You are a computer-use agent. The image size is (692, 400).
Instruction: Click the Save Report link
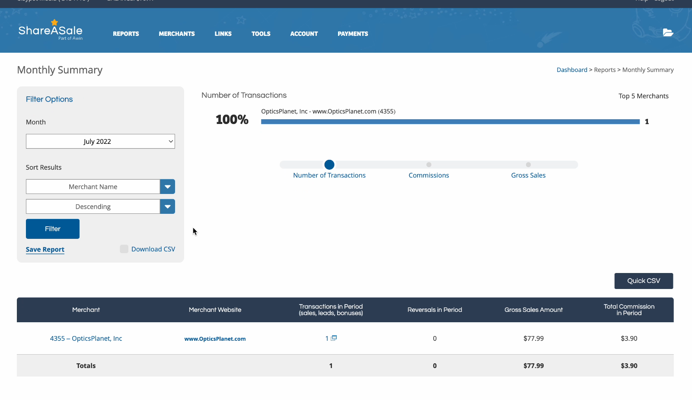tap(45, 249)
